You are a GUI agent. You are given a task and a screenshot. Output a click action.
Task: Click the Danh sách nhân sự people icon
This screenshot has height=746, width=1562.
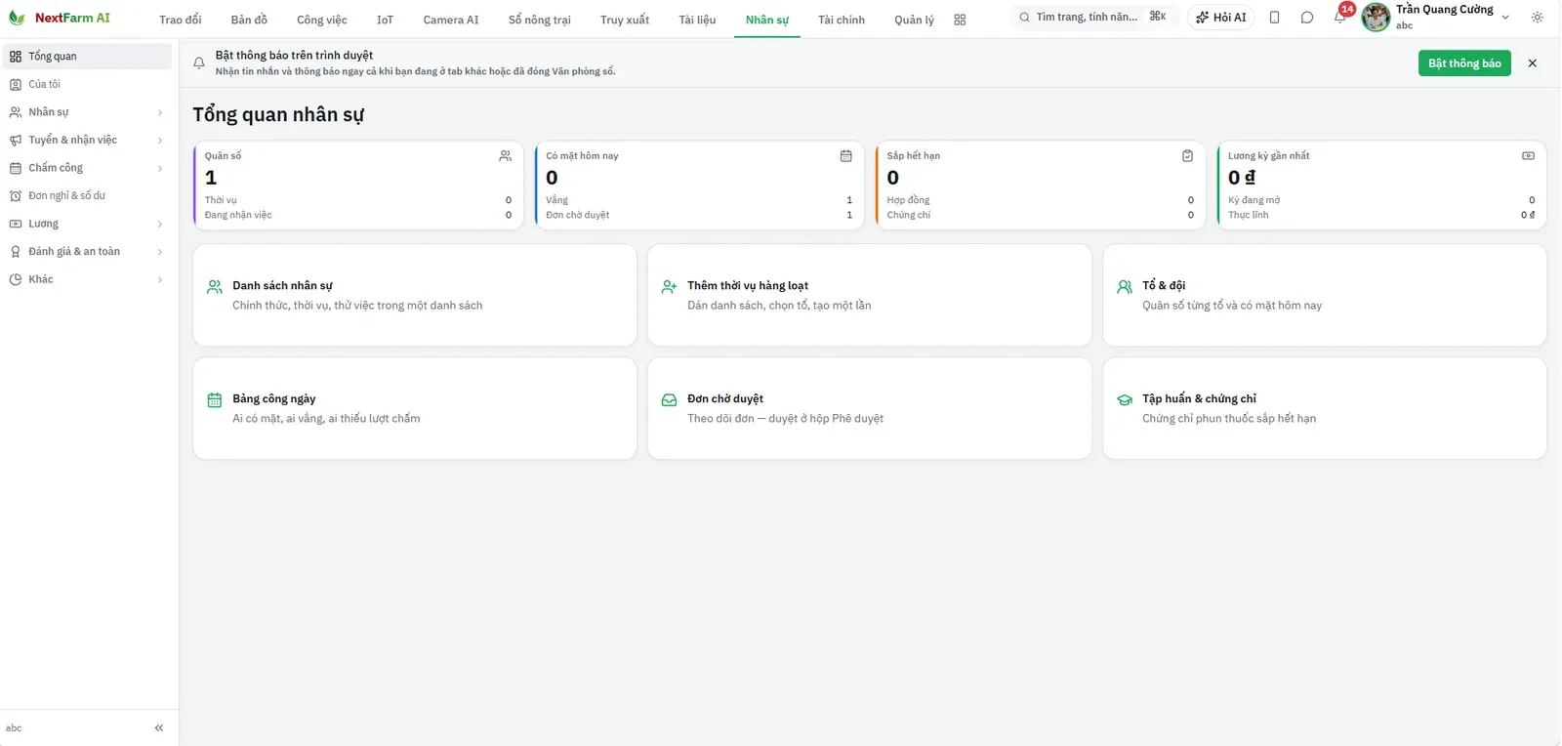coord(215,287)
